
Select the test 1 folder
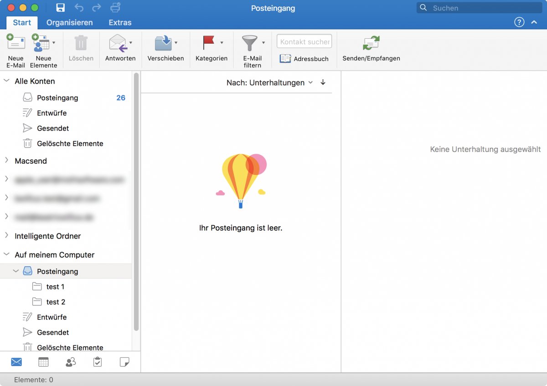[x=55, y=286]
